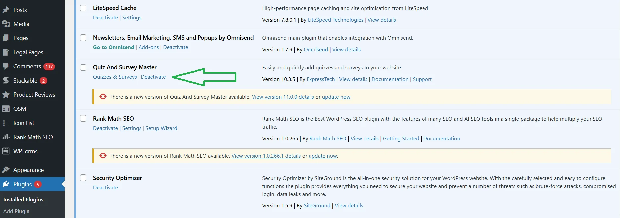This screenshot has width=620, height=218.
Task: Click the WPForms icon in sidebar
Action: (6, 151)
